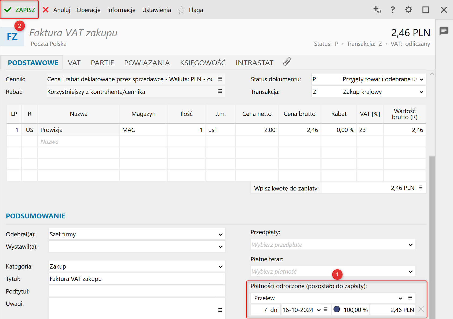Expand the Transakcja dropdown
The height and width of the screenshot is (319, 453).
tap(421, 92)
